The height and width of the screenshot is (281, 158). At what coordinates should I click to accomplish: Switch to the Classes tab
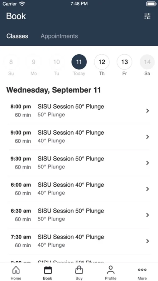tap(17, 36)
